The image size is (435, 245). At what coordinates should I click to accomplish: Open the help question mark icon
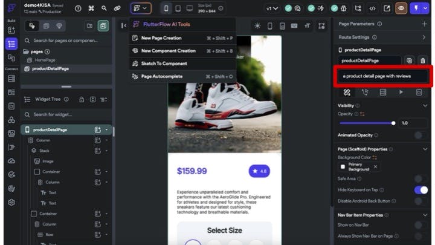(x=78, y=8)
